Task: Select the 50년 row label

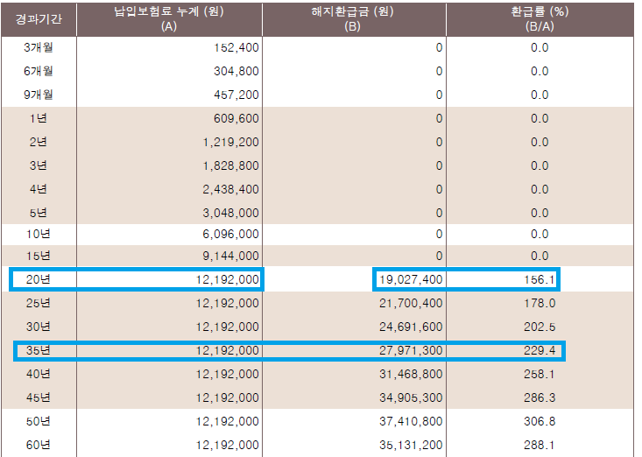Action: tap(39, 422)
